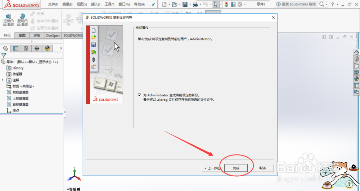Switch to the DimXpert tab
The image size is (360, 191).
53,35
